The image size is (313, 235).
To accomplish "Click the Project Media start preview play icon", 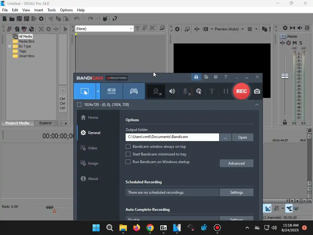I will (65, 29).
